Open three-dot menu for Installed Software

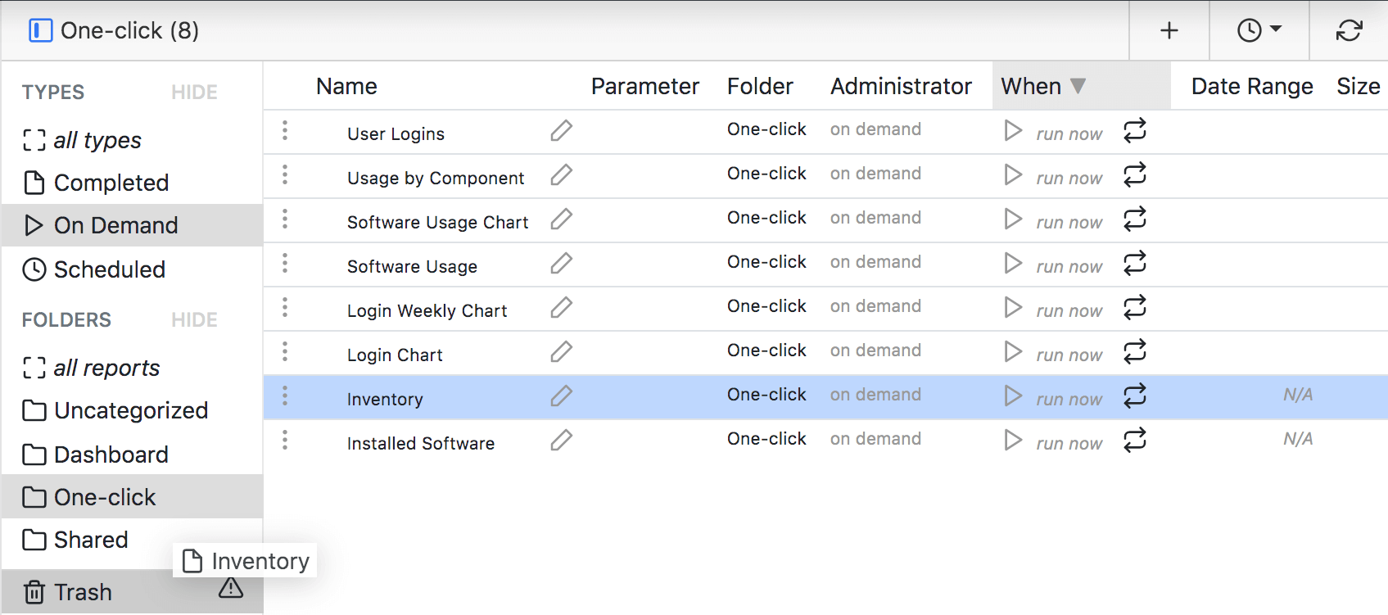click(x=285, y=441)
